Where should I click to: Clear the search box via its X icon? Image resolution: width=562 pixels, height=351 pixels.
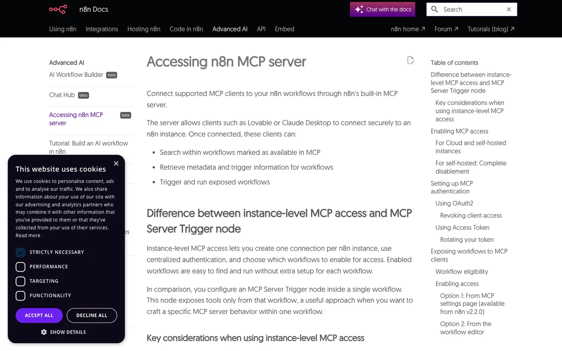[509, 9]
